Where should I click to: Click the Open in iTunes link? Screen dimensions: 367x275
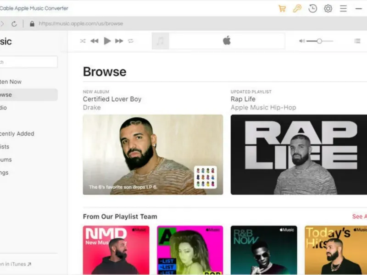pos(16,264)
